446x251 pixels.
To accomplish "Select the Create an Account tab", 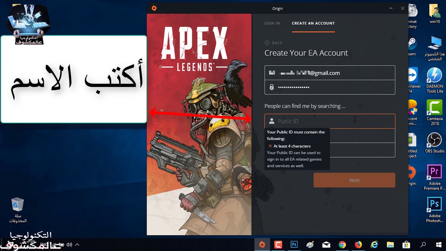I will pyautogui.click(x=313, y=23).
